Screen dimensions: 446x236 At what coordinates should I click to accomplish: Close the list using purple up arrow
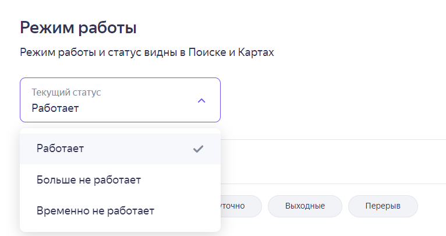tap(201, 100)
